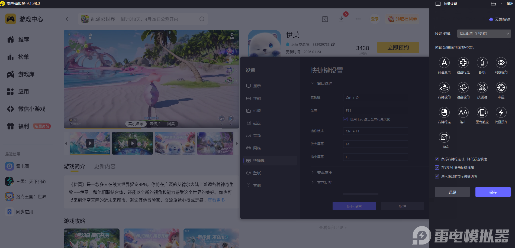The image size is (515, 248).
Task: Open the three-dots more menu
Action: coord(358,19)
